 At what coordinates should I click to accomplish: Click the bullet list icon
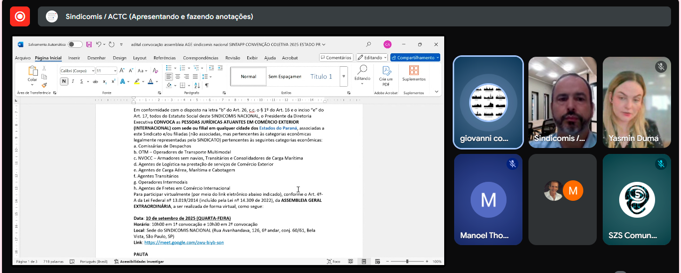[x=169, y=68]
